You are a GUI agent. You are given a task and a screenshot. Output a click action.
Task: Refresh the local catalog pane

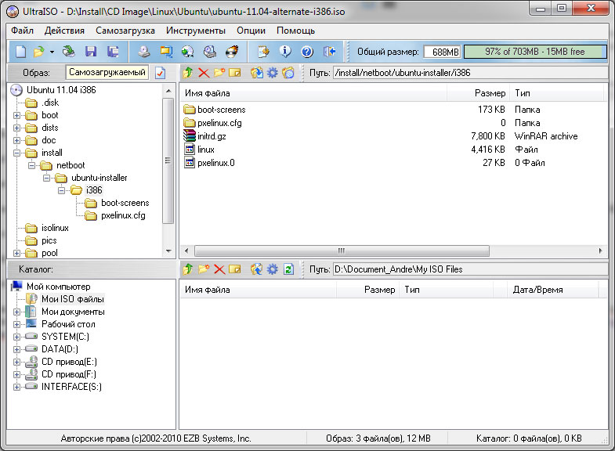pos(288,269)
